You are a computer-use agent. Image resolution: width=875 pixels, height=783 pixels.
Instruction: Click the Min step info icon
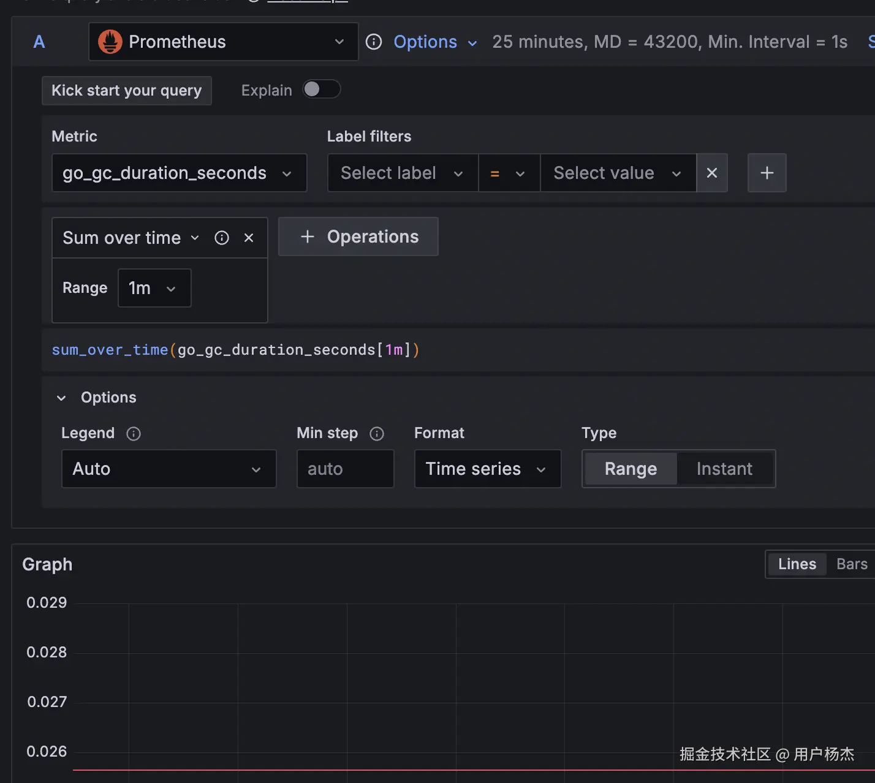pyautogui.click(x=377, y=434)
